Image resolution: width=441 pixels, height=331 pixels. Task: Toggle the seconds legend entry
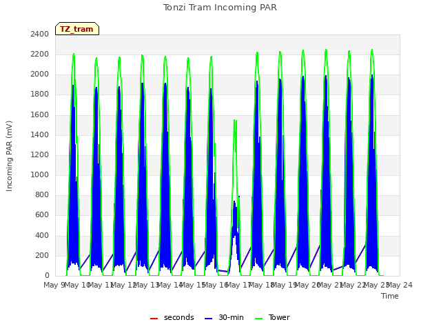172,317
